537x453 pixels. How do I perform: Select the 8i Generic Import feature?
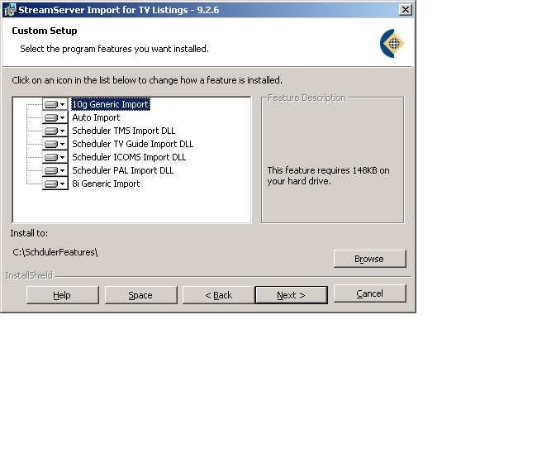tap(106, 184)
